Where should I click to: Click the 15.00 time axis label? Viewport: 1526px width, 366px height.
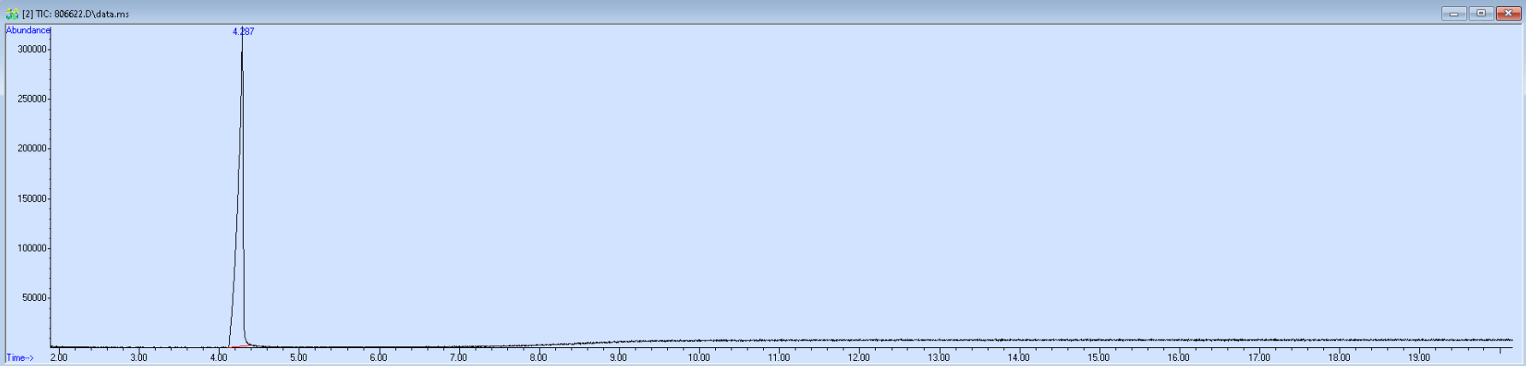1098,357
